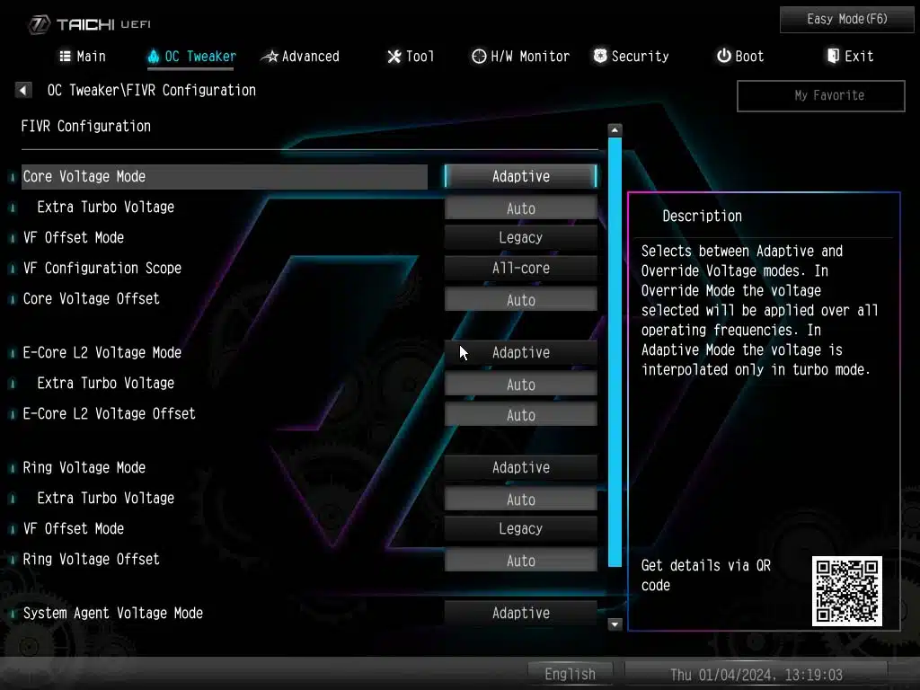Click the English language button
This screenshot has width=920, height=690.
pyautogui.click(x=570, y=674)
